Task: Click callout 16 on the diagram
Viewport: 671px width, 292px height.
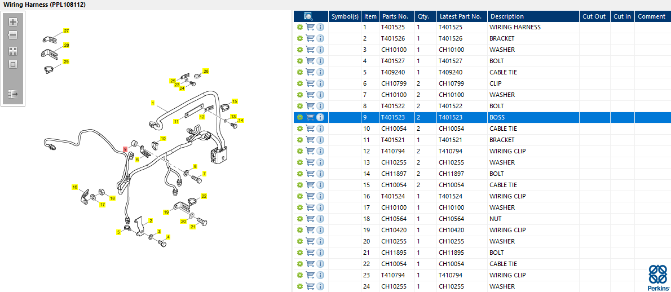Action: pos(75,187)
